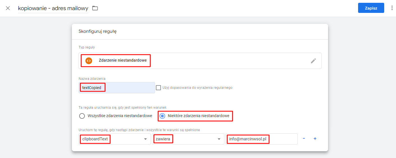Click the condition value field info@marcinwsol.pl
Viewport: 396px width, 158px height.
tap(261, 139)
